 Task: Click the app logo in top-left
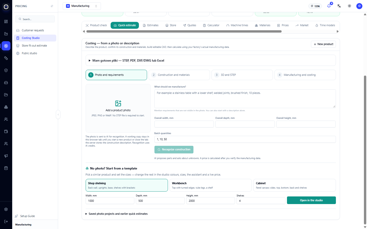click(6, 7)
